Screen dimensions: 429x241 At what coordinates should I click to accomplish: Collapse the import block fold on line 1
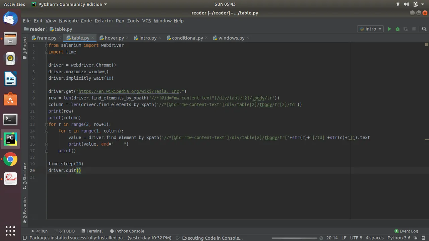click(x=47, y=45)
